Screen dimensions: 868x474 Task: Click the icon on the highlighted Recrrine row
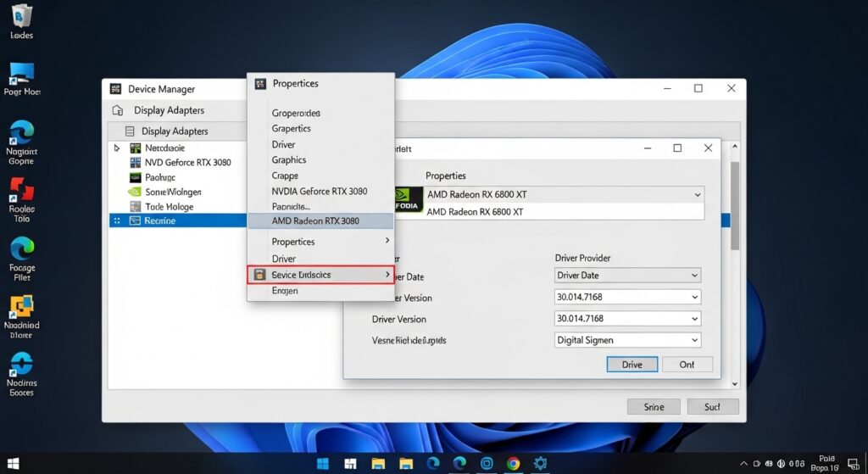point(135,220)
